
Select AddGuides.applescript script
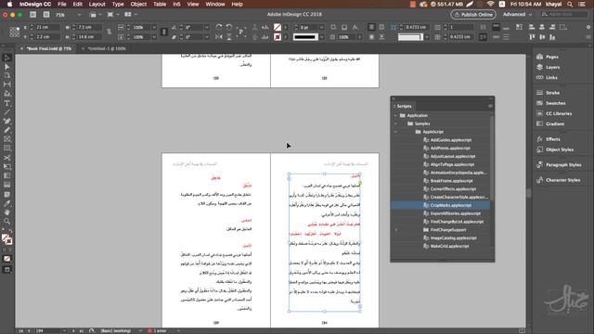pos(451,140)
